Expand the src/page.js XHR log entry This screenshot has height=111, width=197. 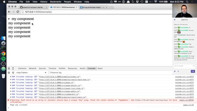click(11, 83)
